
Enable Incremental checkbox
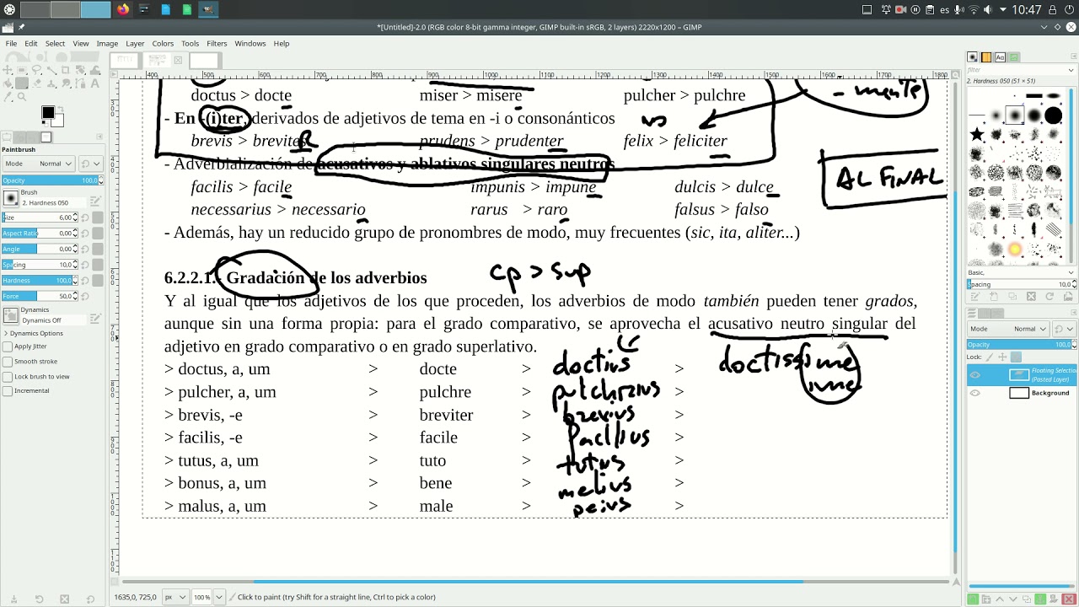[x=8, y=390]
